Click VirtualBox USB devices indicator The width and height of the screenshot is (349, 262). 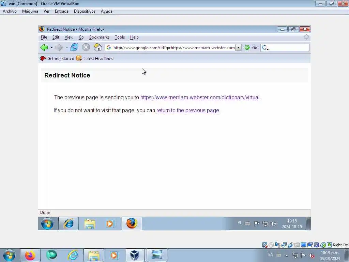coord(290,245)
